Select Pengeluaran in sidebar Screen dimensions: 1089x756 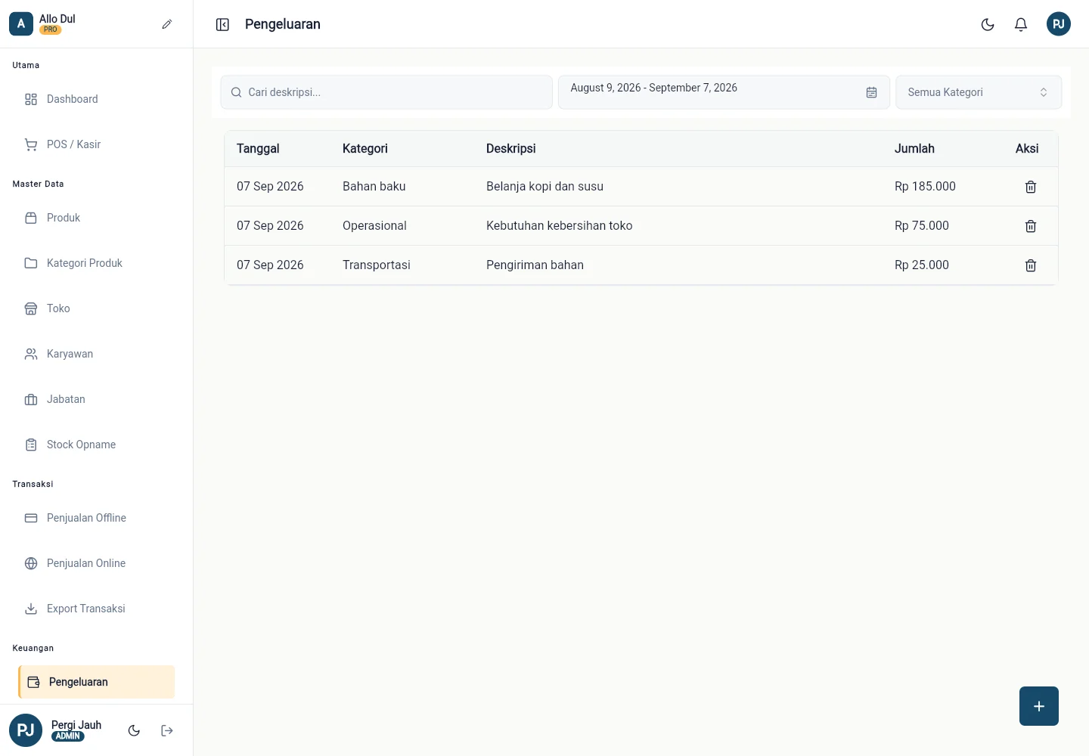(97, 682)
